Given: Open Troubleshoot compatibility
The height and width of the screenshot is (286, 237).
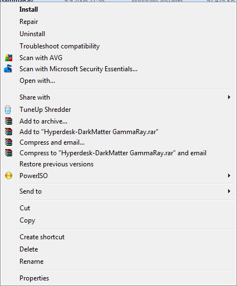Looking at the screenshot, I should pyautogui.click(x=60, y=46).
